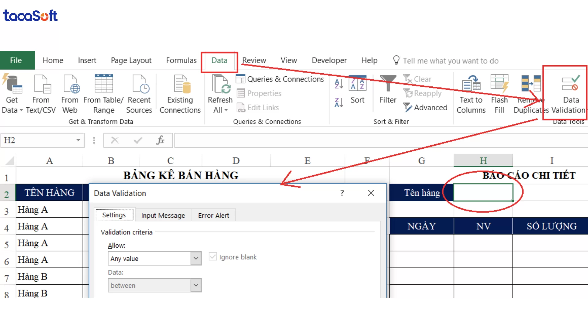Sort data ascending with A-Z button

coord(338,83)
